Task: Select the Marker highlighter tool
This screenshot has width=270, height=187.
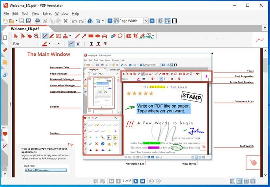Action: (x=52, y=36)
